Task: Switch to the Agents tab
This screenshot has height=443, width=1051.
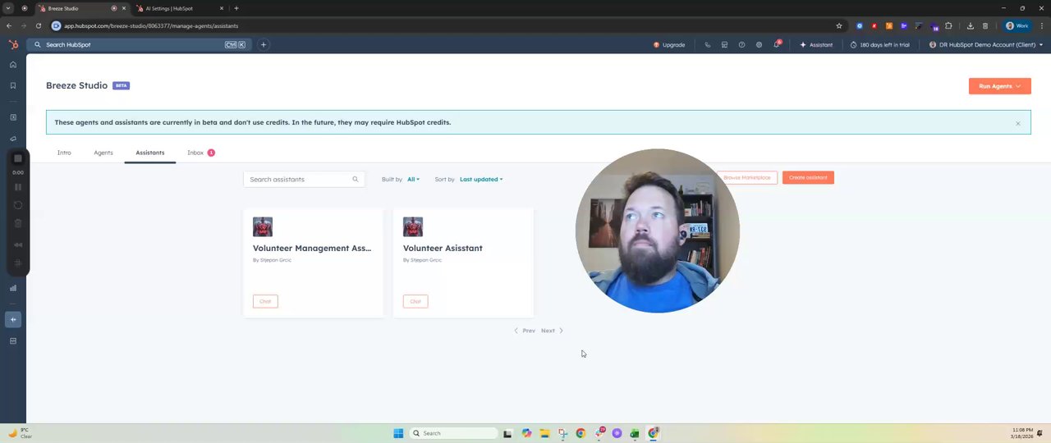Action: tap(103, 153)
